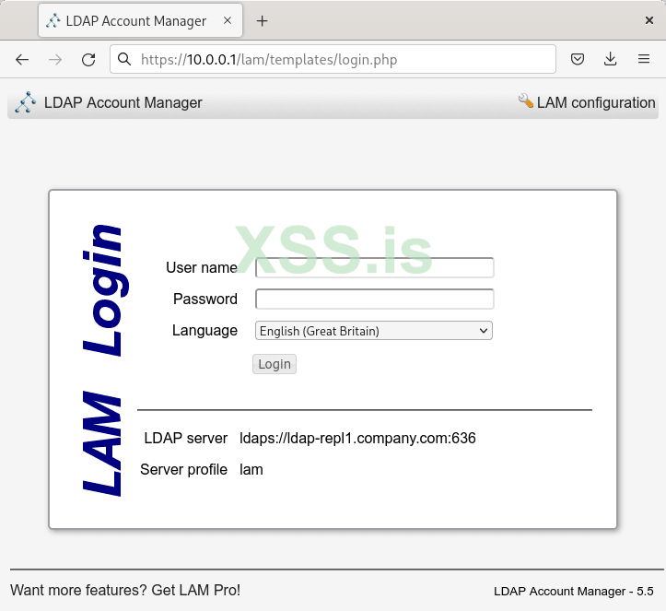Image resolution: width=666 pixels, height=611 pixels.
Task: Open a new browser tab
Action: (262, 21)
